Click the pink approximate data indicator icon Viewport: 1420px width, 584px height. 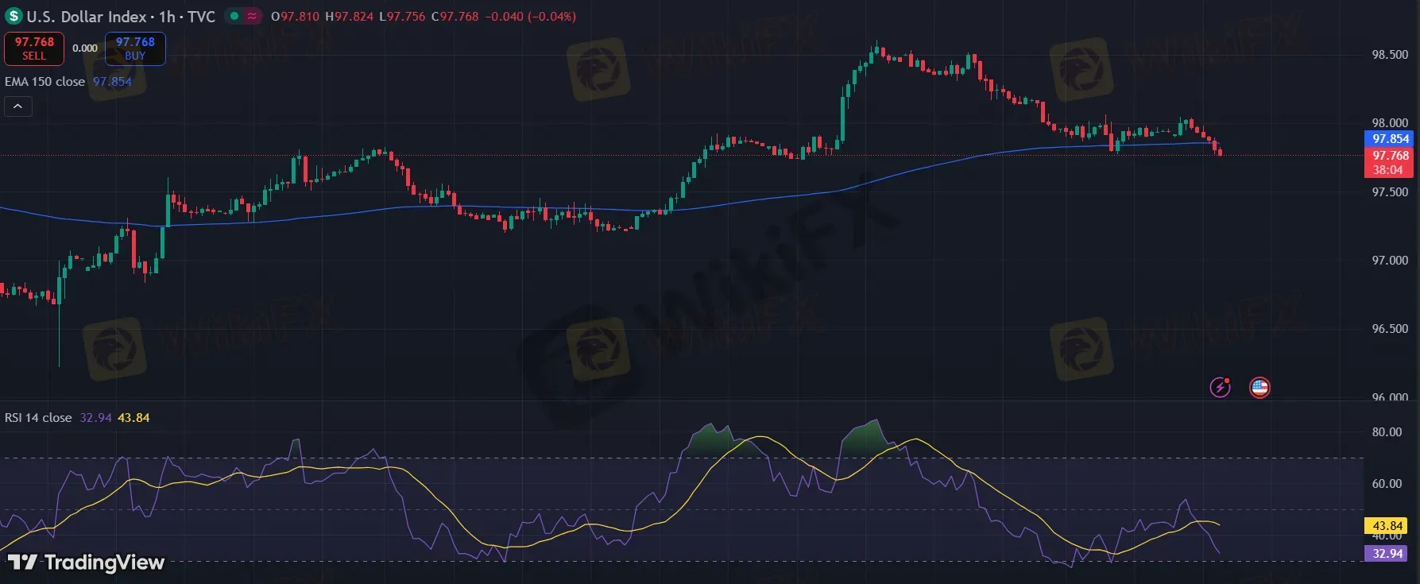click(x=252, y=16)
